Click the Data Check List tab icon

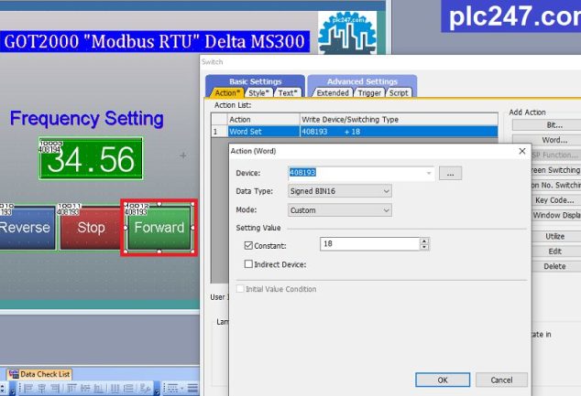pyautogui.click(x=14, y=374)
